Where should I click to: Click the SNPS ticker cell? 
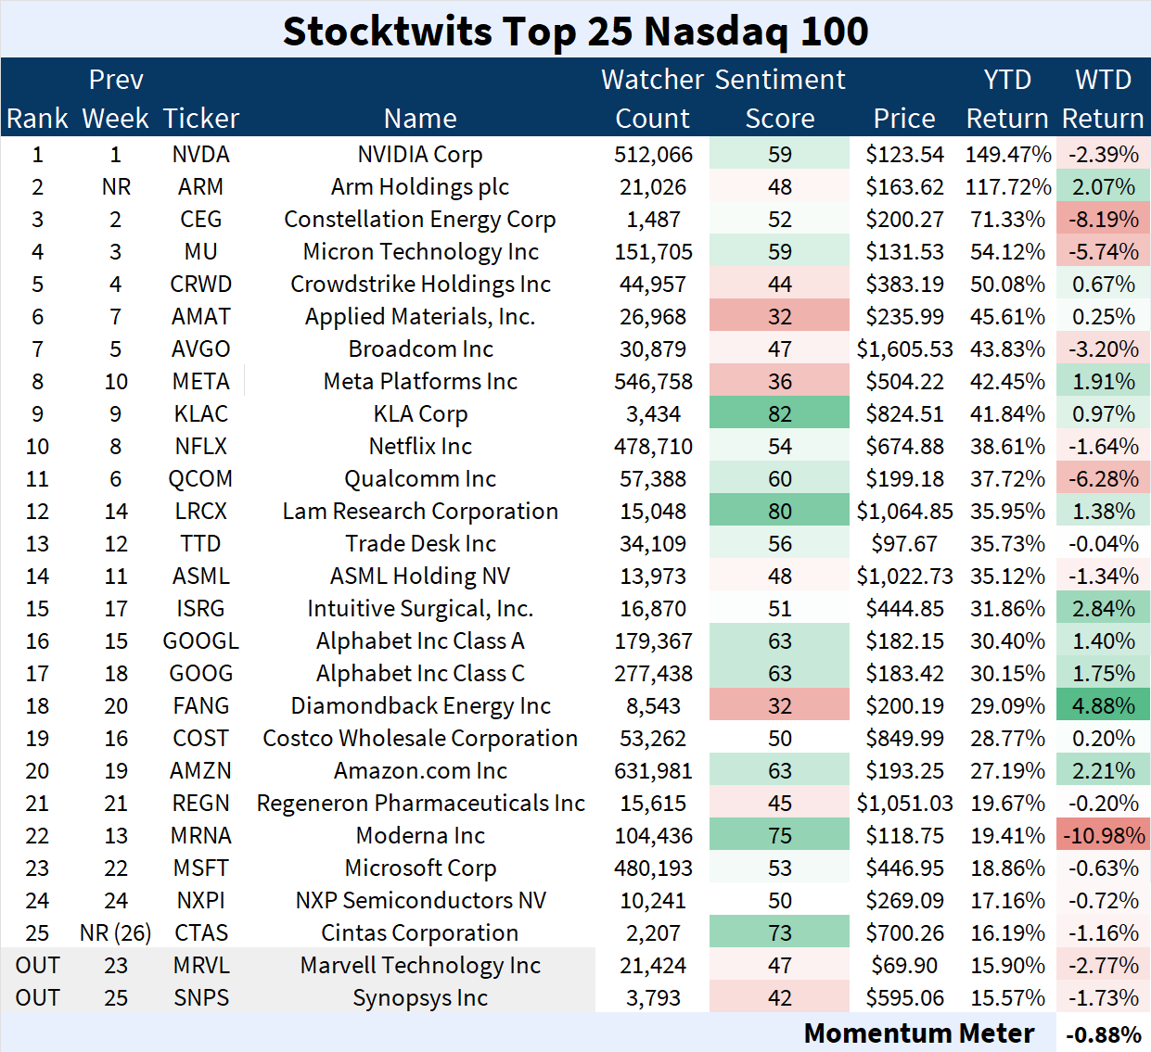point(200,998)
